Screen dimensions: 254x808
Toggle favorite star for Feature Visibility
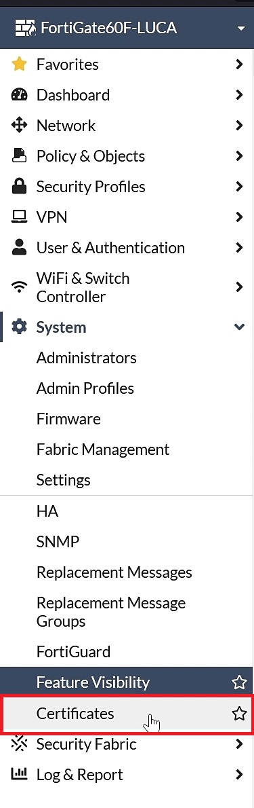click(239, 683)
